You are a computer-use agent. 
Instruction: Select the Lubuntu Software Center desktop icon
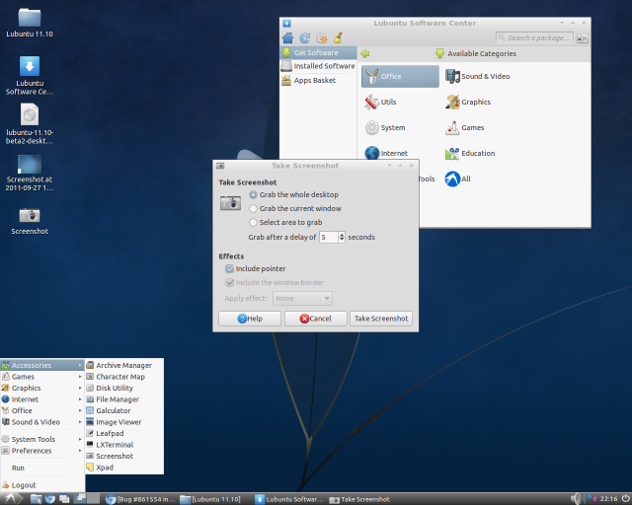tap(30, 75)
